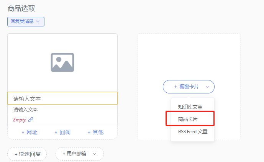
Task: Click the 商品选取 heading
Action: [21, 8]
